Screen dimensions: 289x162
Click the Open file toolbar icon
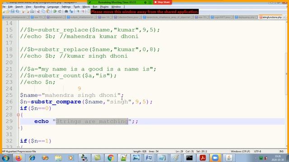(x=8, y=11)
